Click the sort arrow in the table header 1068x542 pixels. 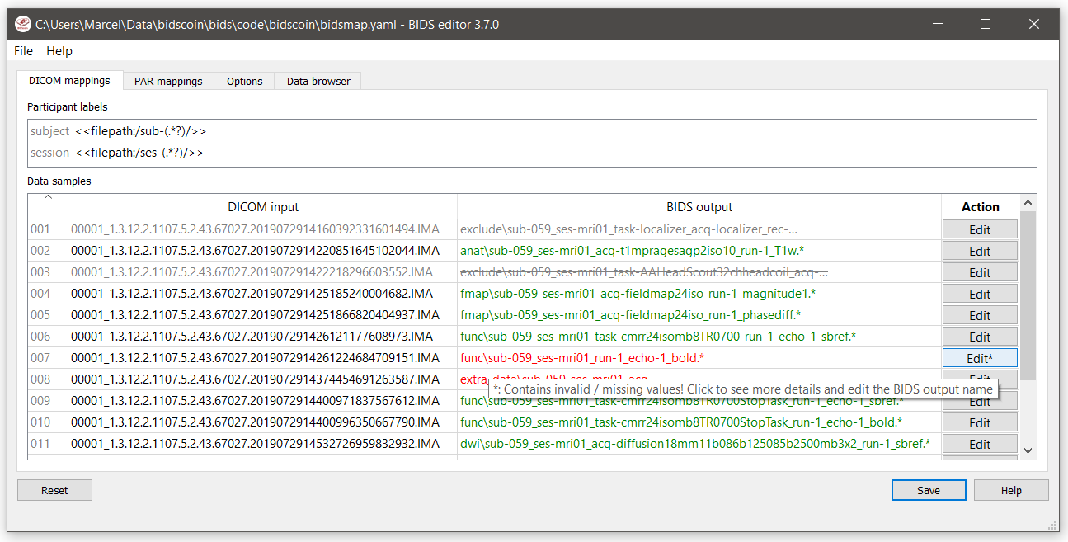48,198
